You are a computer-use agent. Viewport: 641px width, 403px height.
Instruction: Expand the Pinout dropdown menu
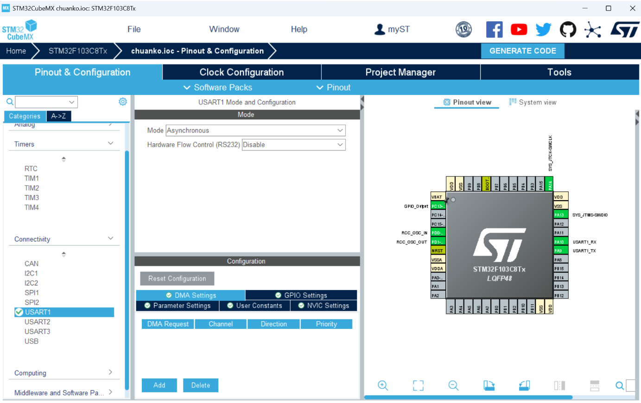(x=333, y=88)
